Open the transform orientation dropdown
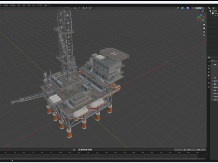 (x=74, y=8)
